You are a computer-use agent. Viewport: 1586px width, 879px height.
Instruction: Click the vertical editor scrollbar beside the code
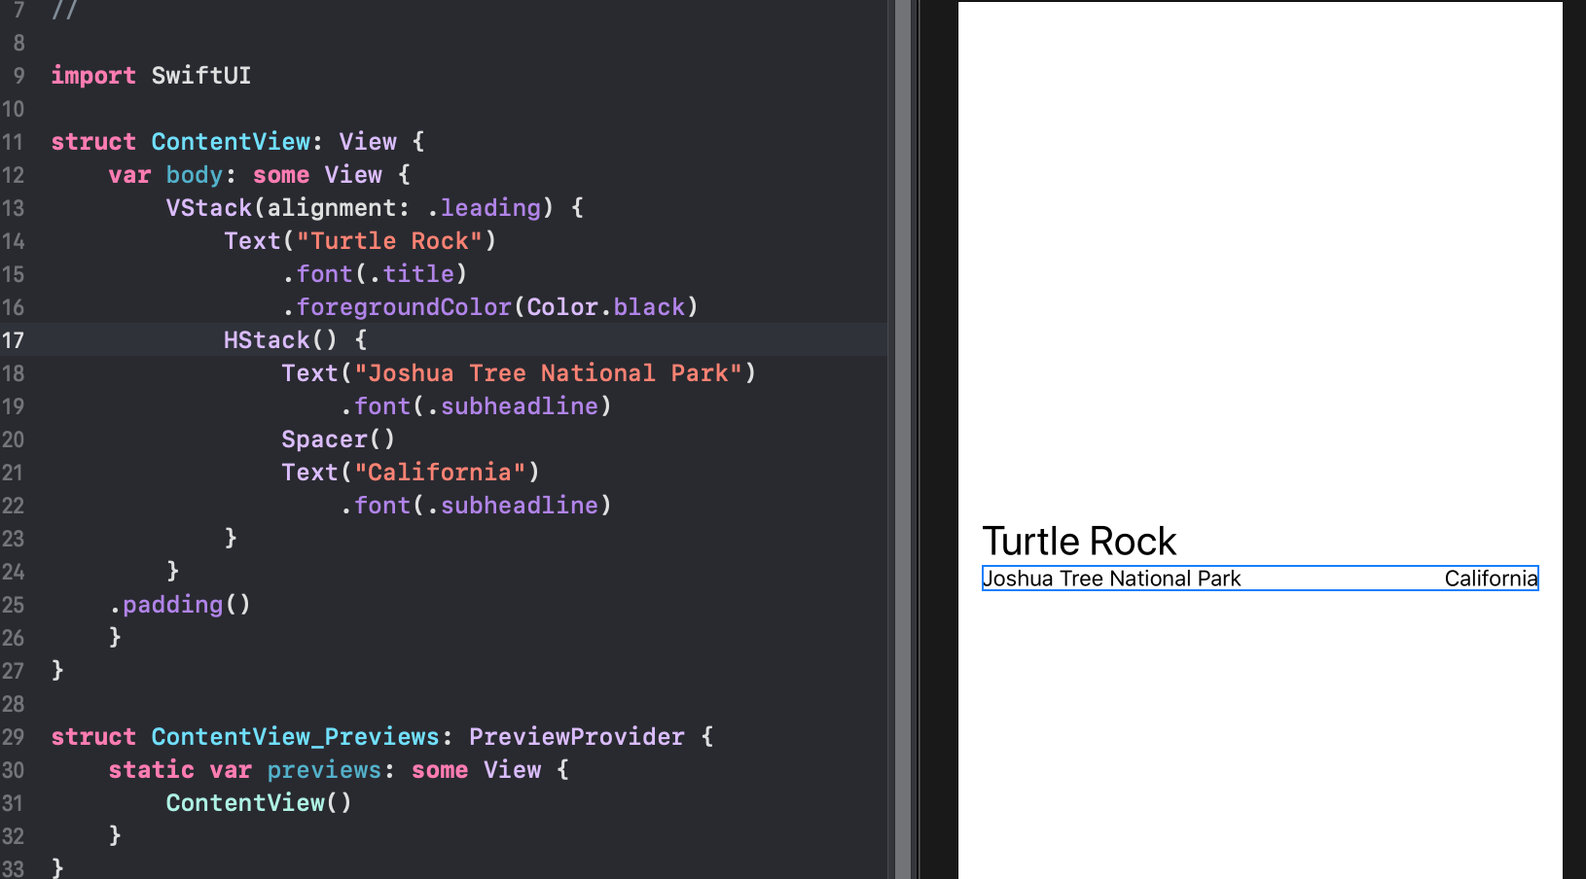[903, 439]
